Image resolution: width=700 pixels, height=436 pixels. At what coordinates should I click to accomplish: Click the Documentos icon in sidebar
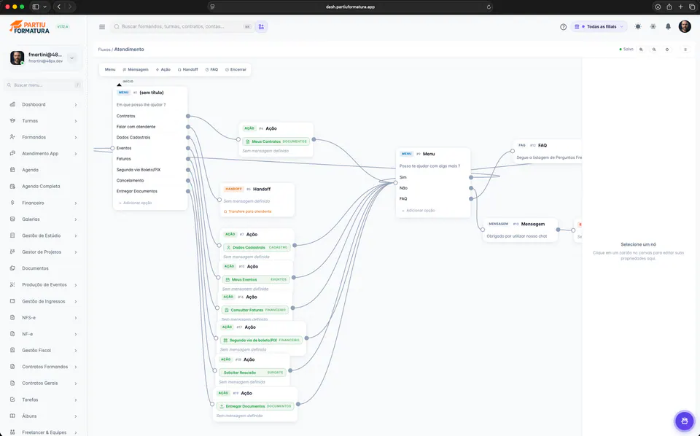[x=12, y=268]
